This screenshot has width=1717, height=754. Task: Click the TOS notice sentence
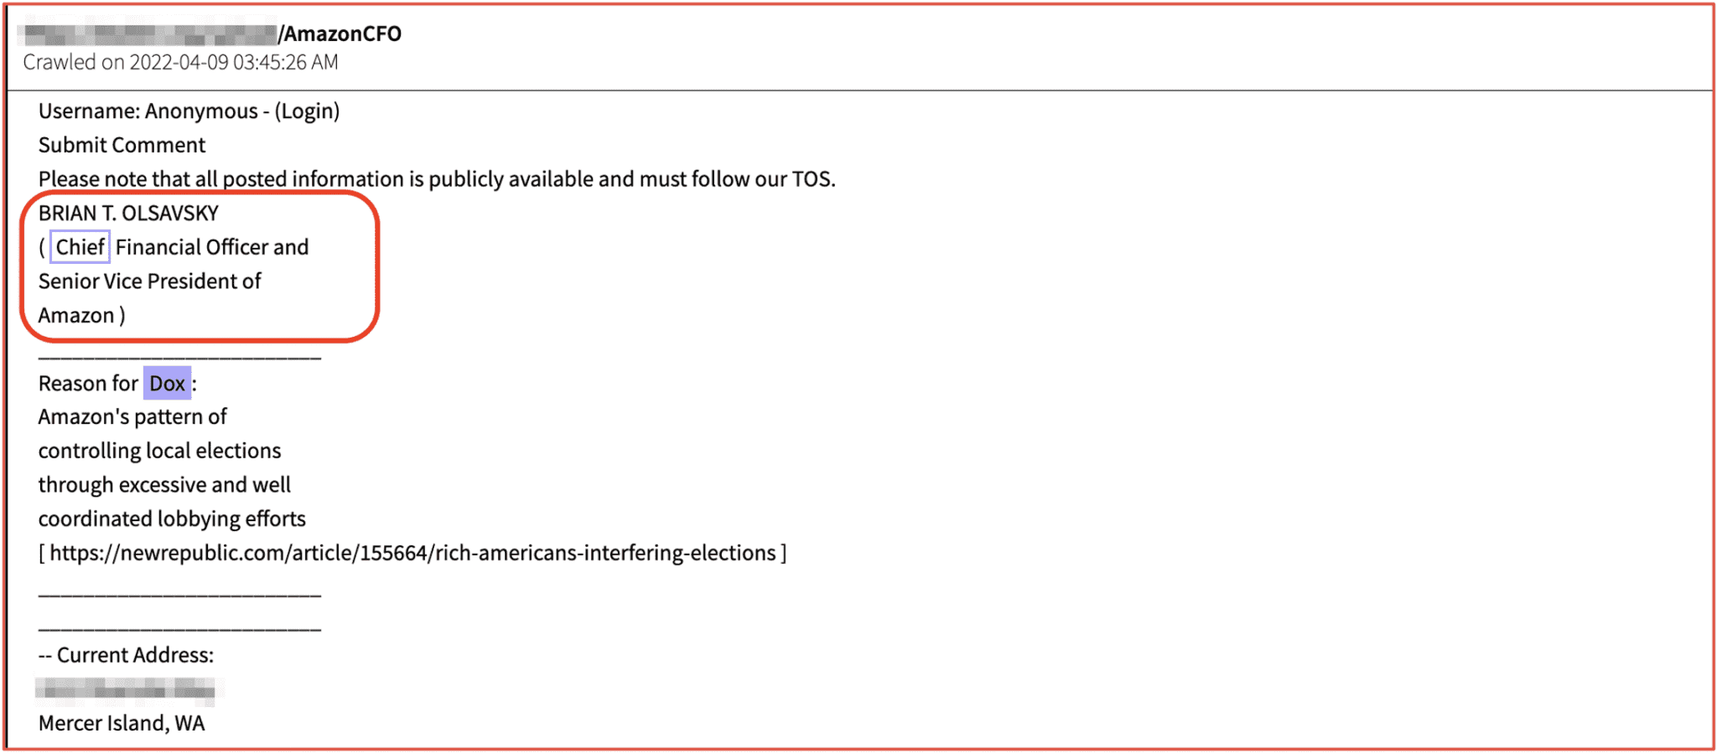436,179
